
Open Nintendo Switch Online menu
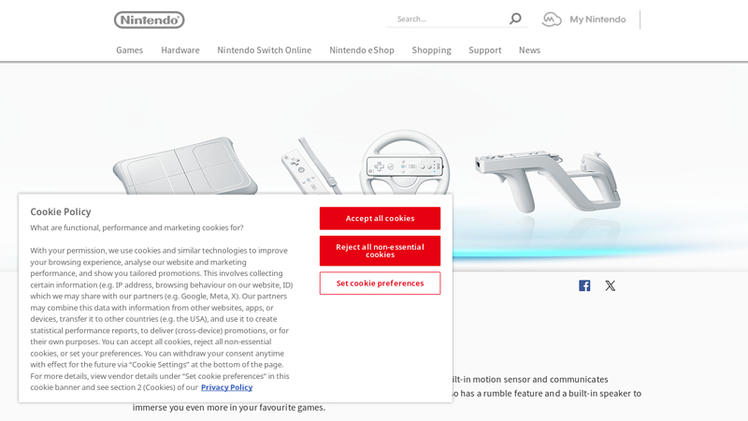pos(265,51)
